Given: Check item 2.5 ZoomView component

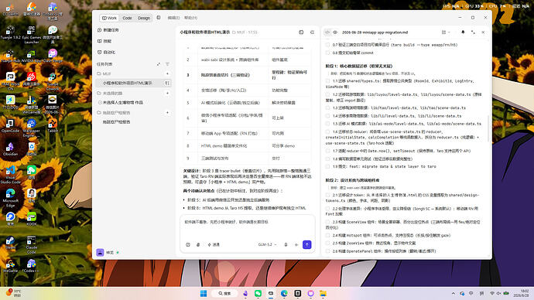Looking at the screenshot, I should coord(327,243).
